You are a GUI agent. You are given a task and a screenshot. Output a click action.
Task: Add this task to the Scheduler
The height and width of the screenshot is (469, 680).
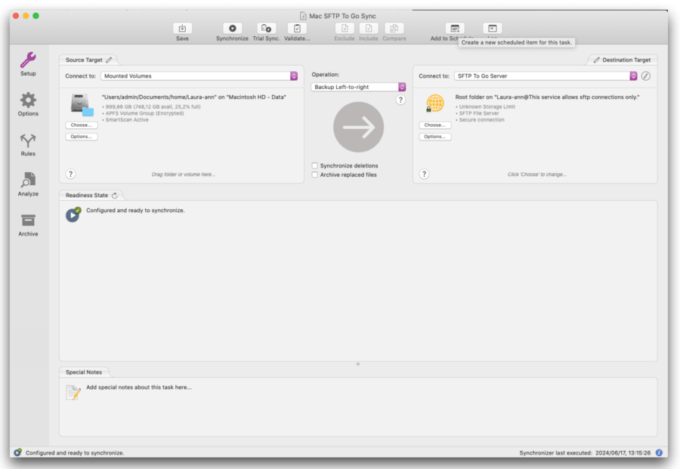click(x=456, y=29)
